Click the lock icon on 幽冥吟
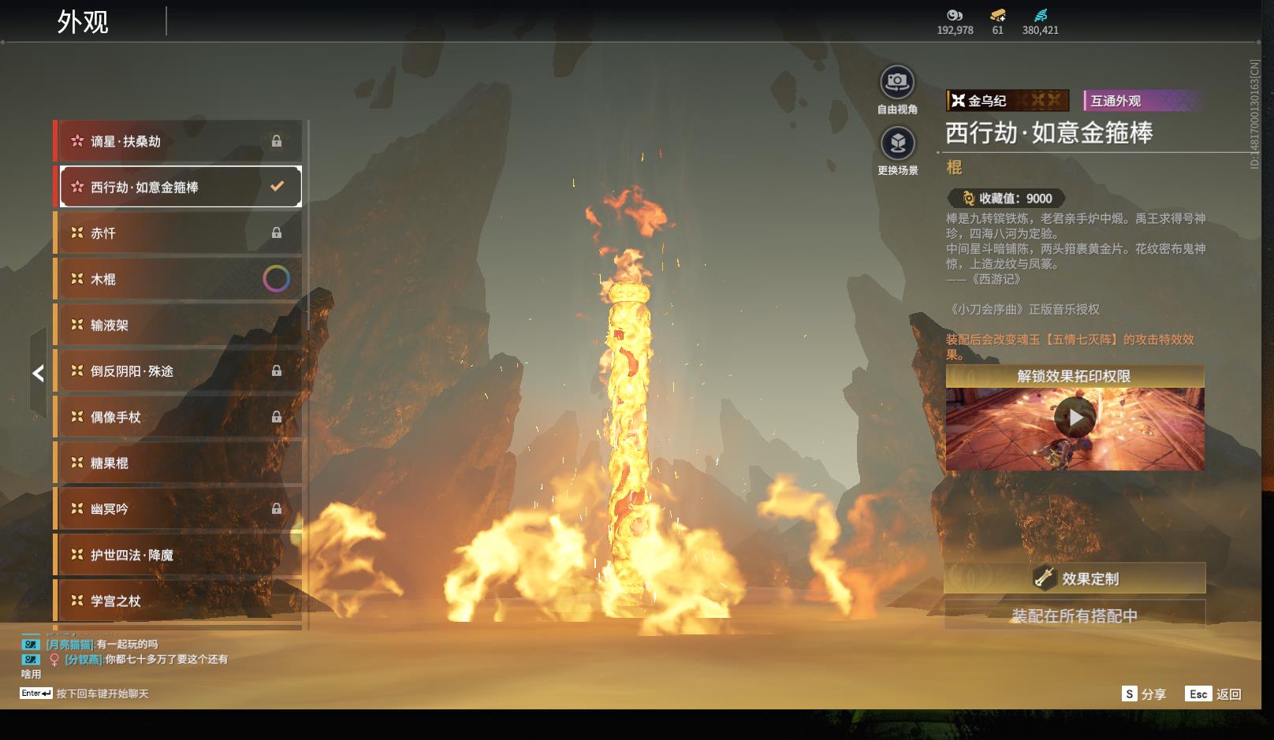Image resolution: width=1274 pixels, height=740 pixels. pyautogui.click(x=277, y=509)
